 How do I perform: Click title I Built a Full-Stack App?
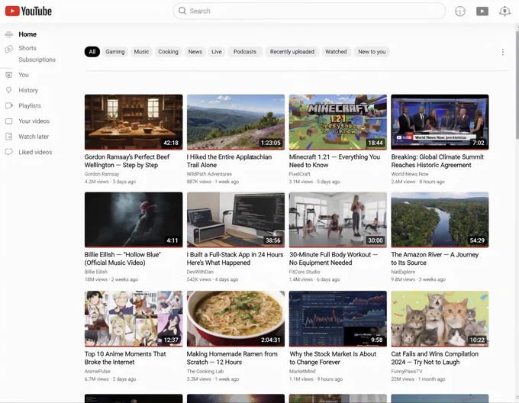click(235, 259)
